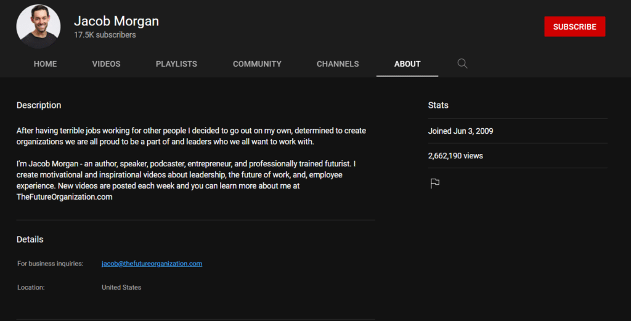
Task: Click the Jacob Morgan channel name
Action: 116,21
